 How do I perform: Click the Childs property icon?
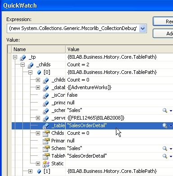(x=46, y=133)
